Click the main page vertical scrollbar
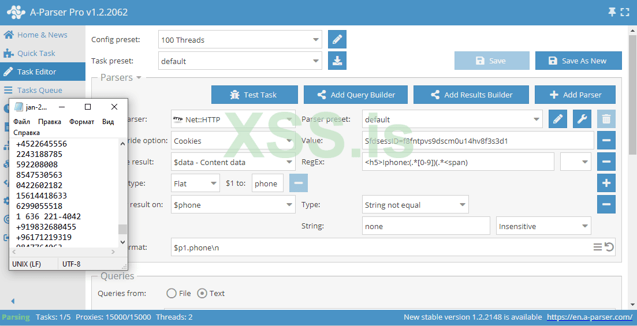This screenshot has height=326, width=637. (632, 94)
